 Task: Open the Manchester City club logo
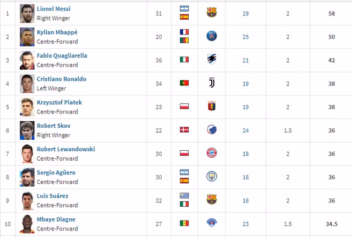(212, 177)
